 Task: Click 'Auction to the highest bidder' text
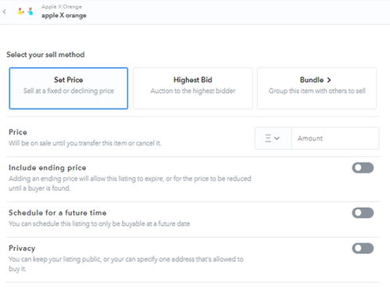[x=193, y=91]
